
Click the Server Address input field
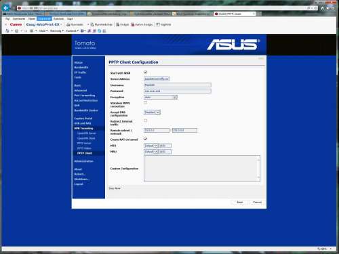click(157, 79)
